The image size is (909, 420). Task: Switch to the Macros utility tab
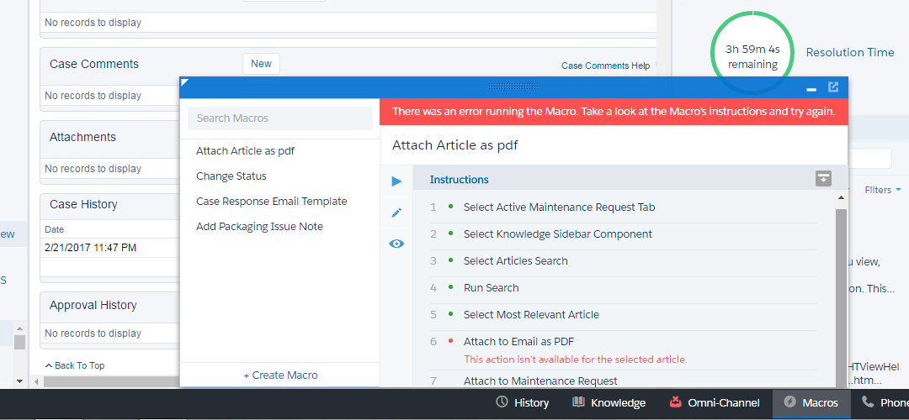coord(811,402)
